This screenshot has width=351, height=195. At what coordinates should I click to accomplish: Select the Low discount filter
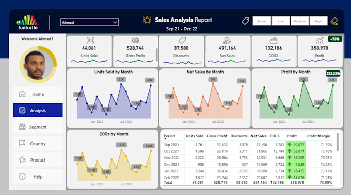[281, 21]
